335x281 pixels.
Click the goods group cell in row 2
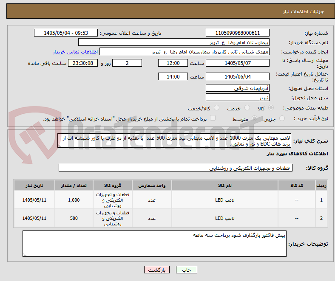[x=113, y=218]
